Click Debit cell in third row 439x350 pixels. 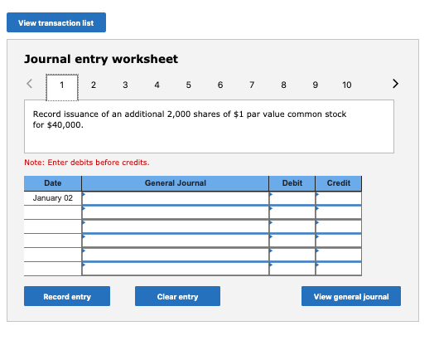point(292,226)
